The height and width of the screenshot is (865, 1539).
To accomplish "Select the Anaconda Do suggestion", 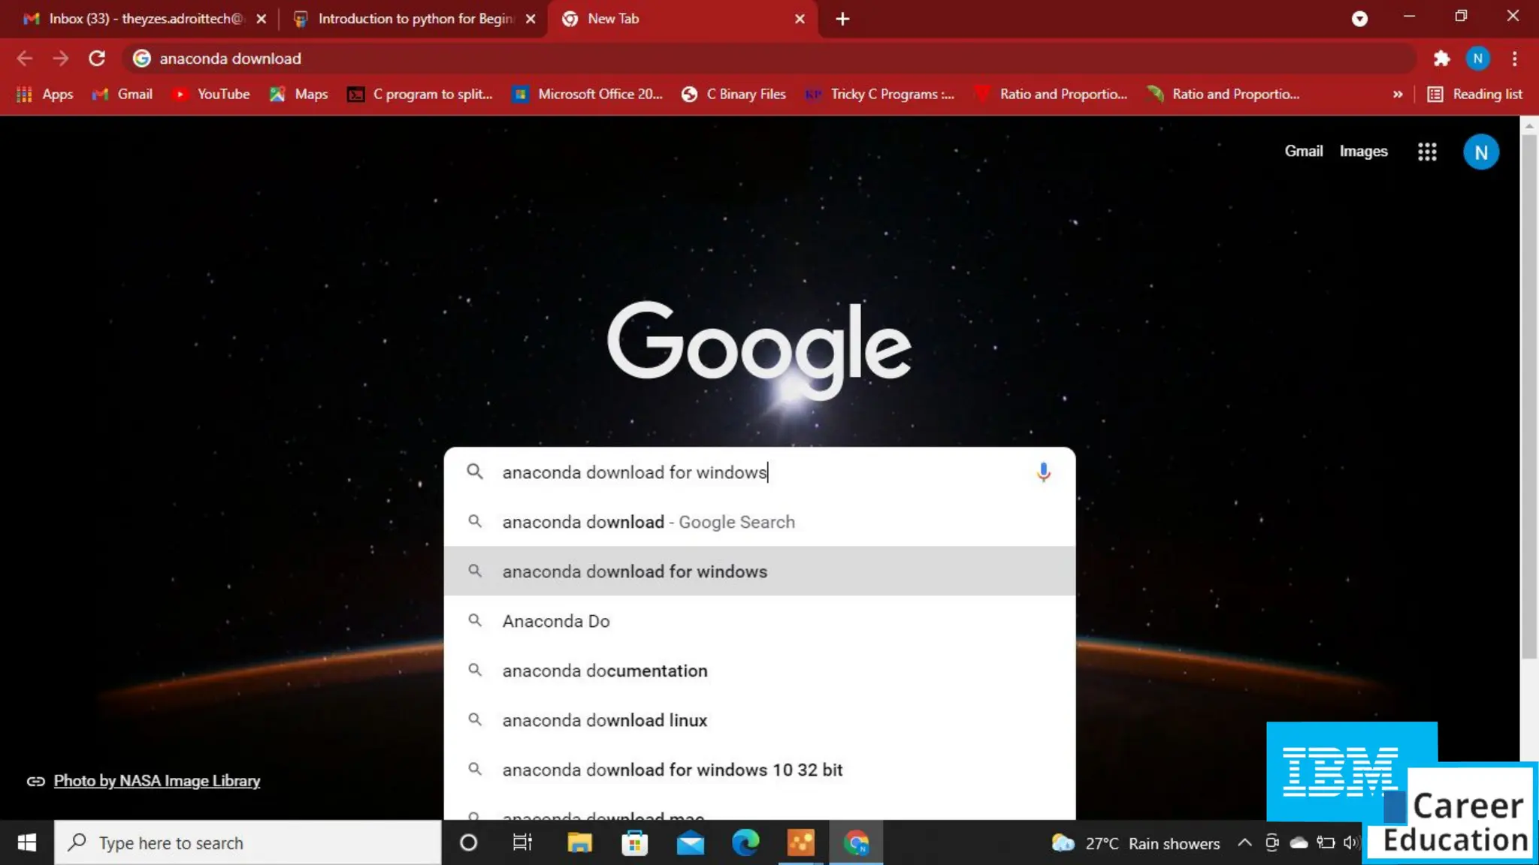I will pos(759,621).
